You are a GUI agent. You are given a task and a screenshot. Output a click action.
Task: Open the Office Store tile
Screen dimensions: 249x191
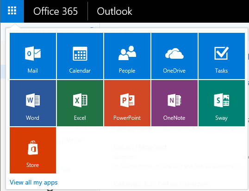tap(33, 150)
